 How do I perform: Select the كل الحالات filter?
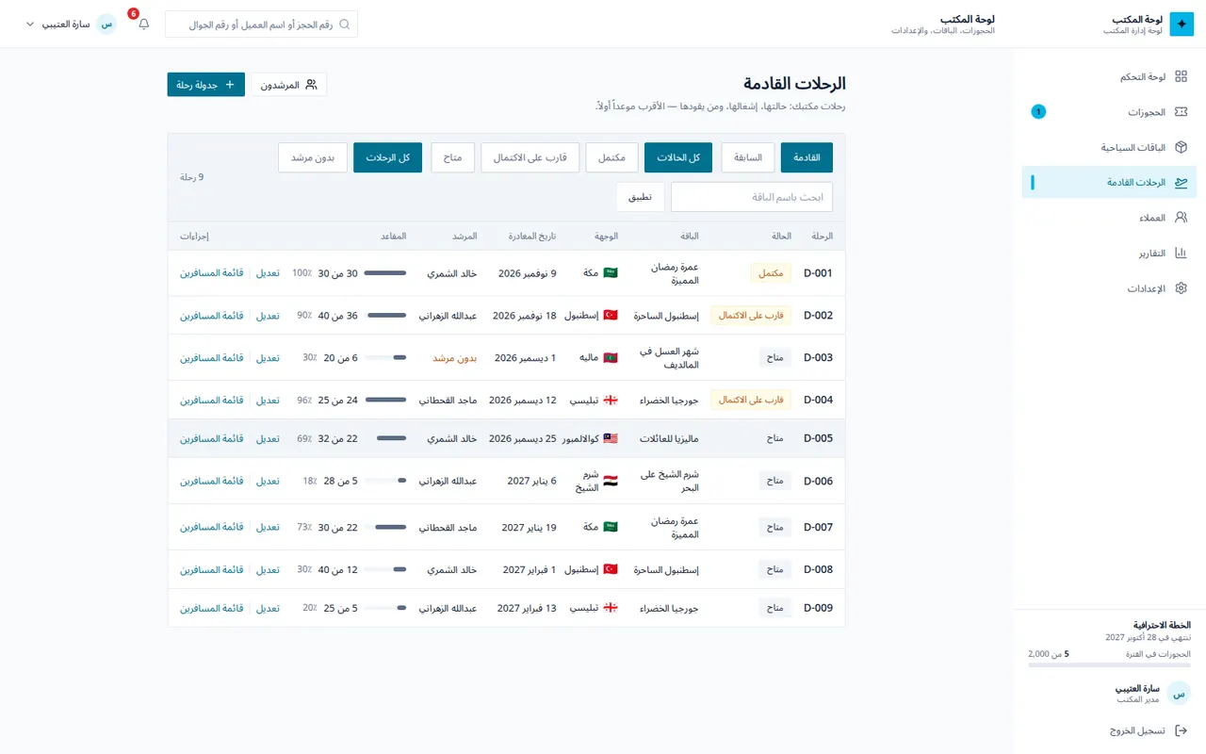pyautogui.click(x=678, y=157)
